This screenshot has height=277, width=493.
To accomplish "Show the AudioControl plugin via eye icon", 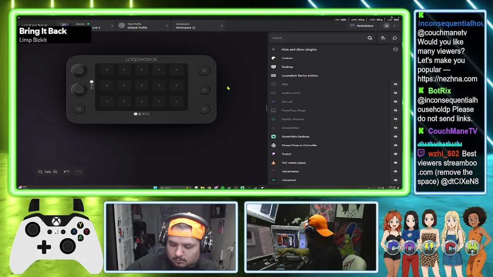I will pyautogui.click(x=395, y=93).
